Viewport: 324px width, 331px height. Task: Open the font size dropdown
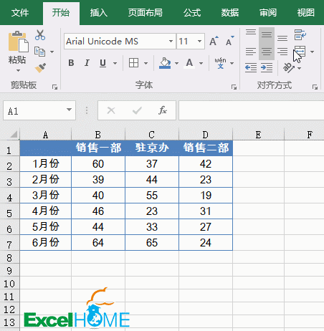pyautogui.click(x=199, y=41)
